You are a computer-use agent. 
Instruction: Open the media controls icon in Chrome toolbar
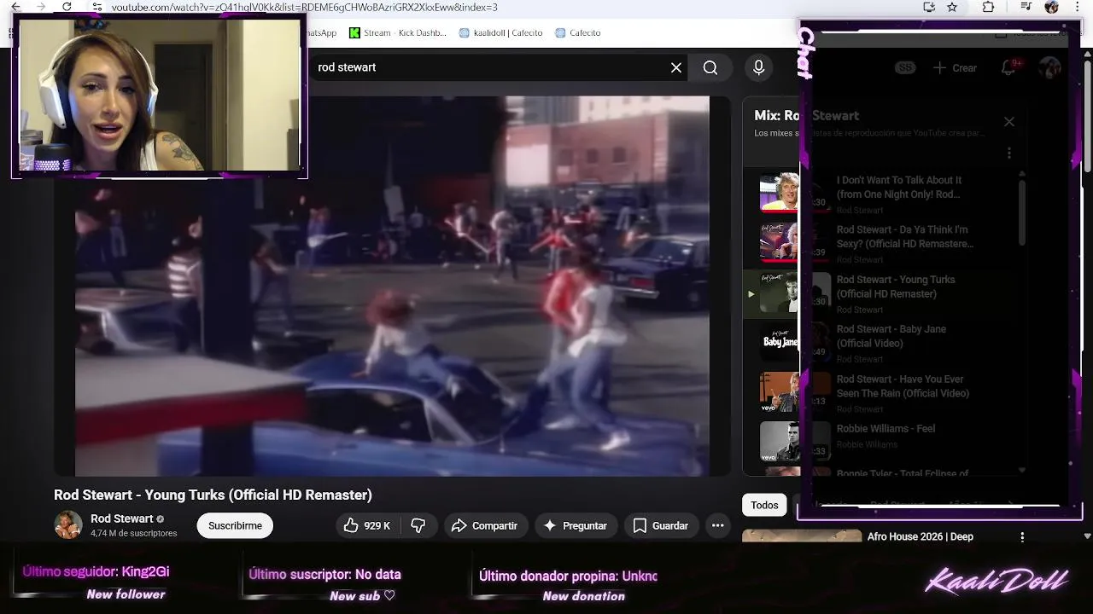coord(1027,7)
